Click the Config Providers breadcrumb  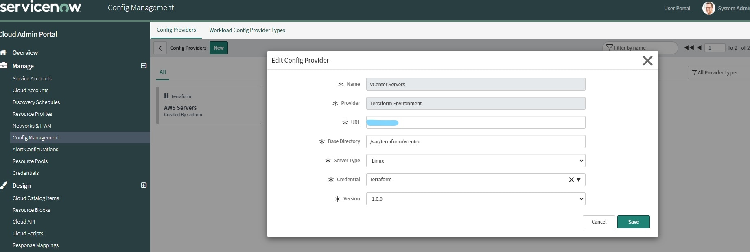pyautogui.click(x=188, y=48)
